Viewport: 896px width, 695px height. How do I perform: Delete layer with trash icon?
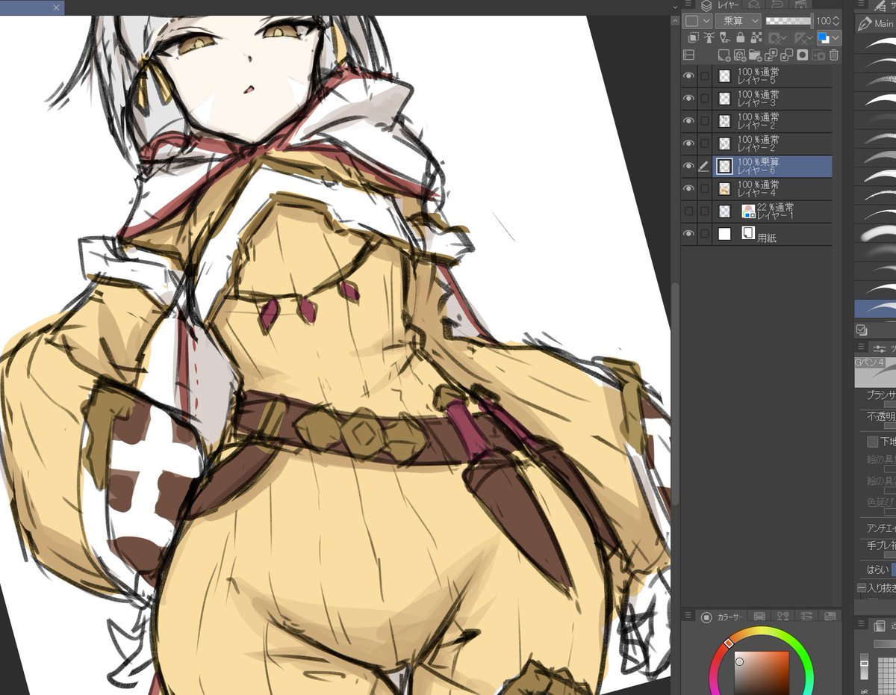tap(834, 55)
